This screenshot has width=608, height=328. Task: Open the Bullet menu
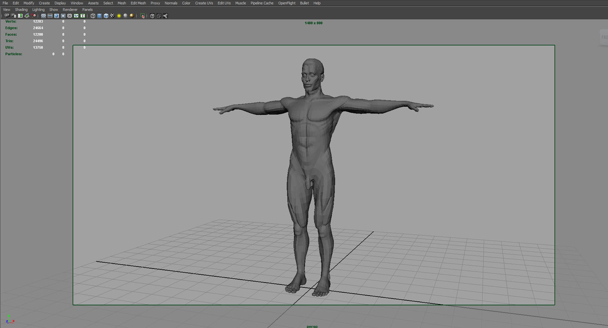coord(304,3)
